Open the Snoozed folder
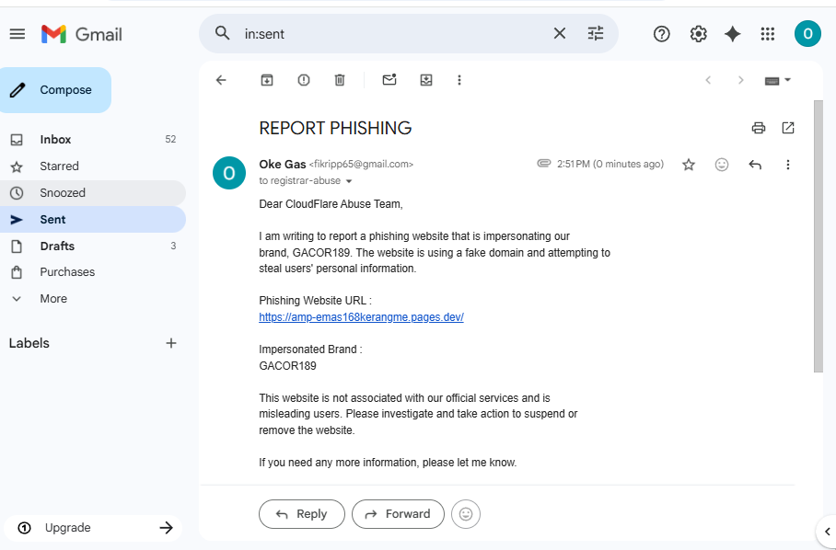Screen dimensions: 836x550 93,193
